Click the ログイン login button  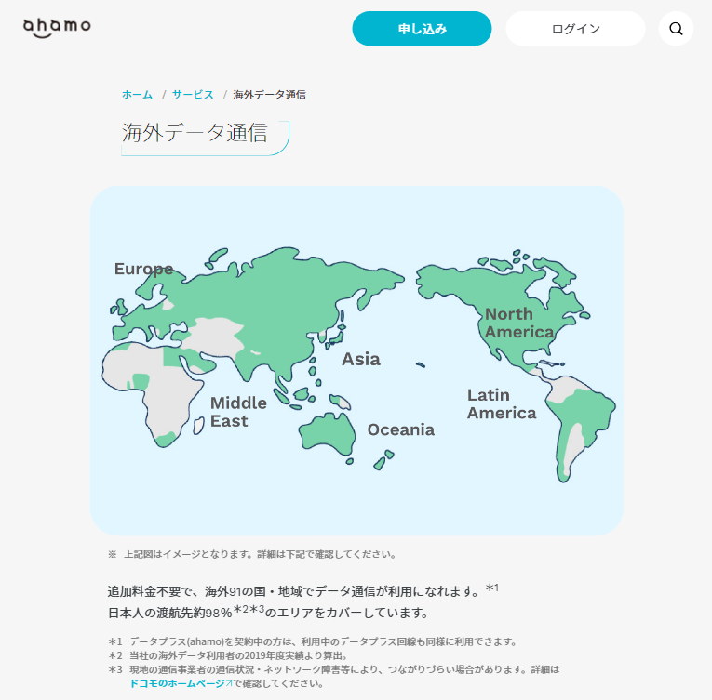(x=575, y=29)
